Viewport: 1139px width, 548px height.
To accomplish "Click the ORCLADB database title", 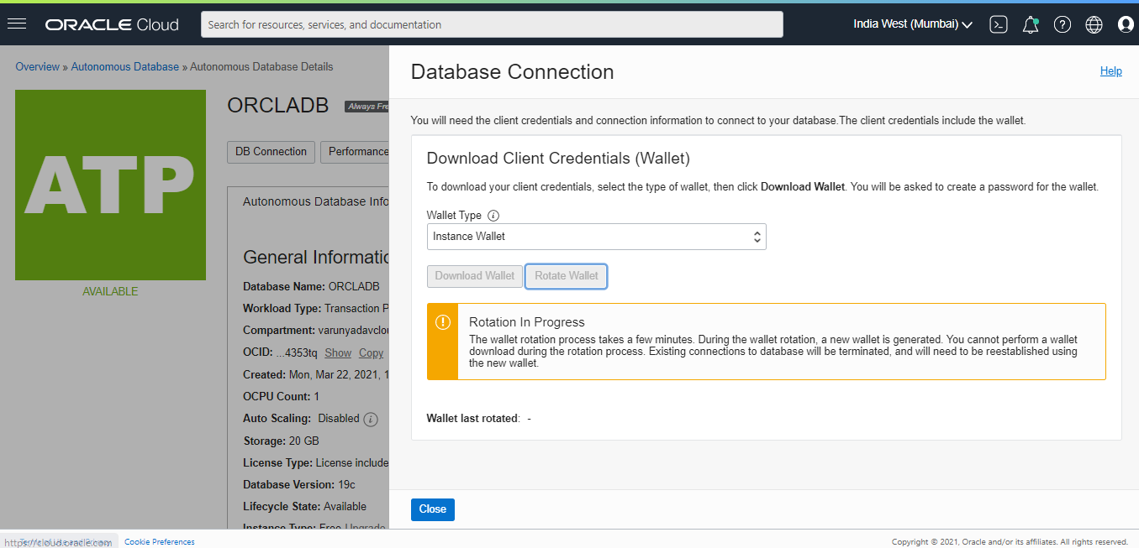I will pyautogui.click(x=278, y=106).
